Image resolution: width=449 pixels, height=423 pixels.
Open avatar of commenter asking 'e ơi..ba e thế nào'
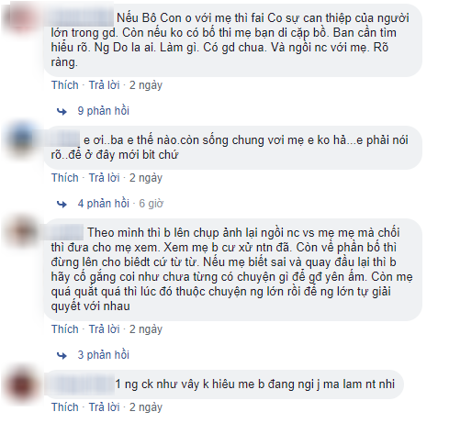pos(24,140)
